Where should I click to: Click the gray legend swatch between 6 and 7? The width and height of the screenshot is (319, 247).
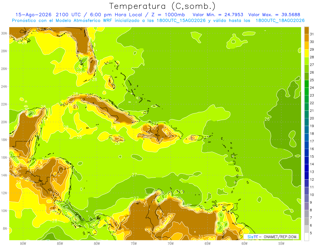pos(307,221)
